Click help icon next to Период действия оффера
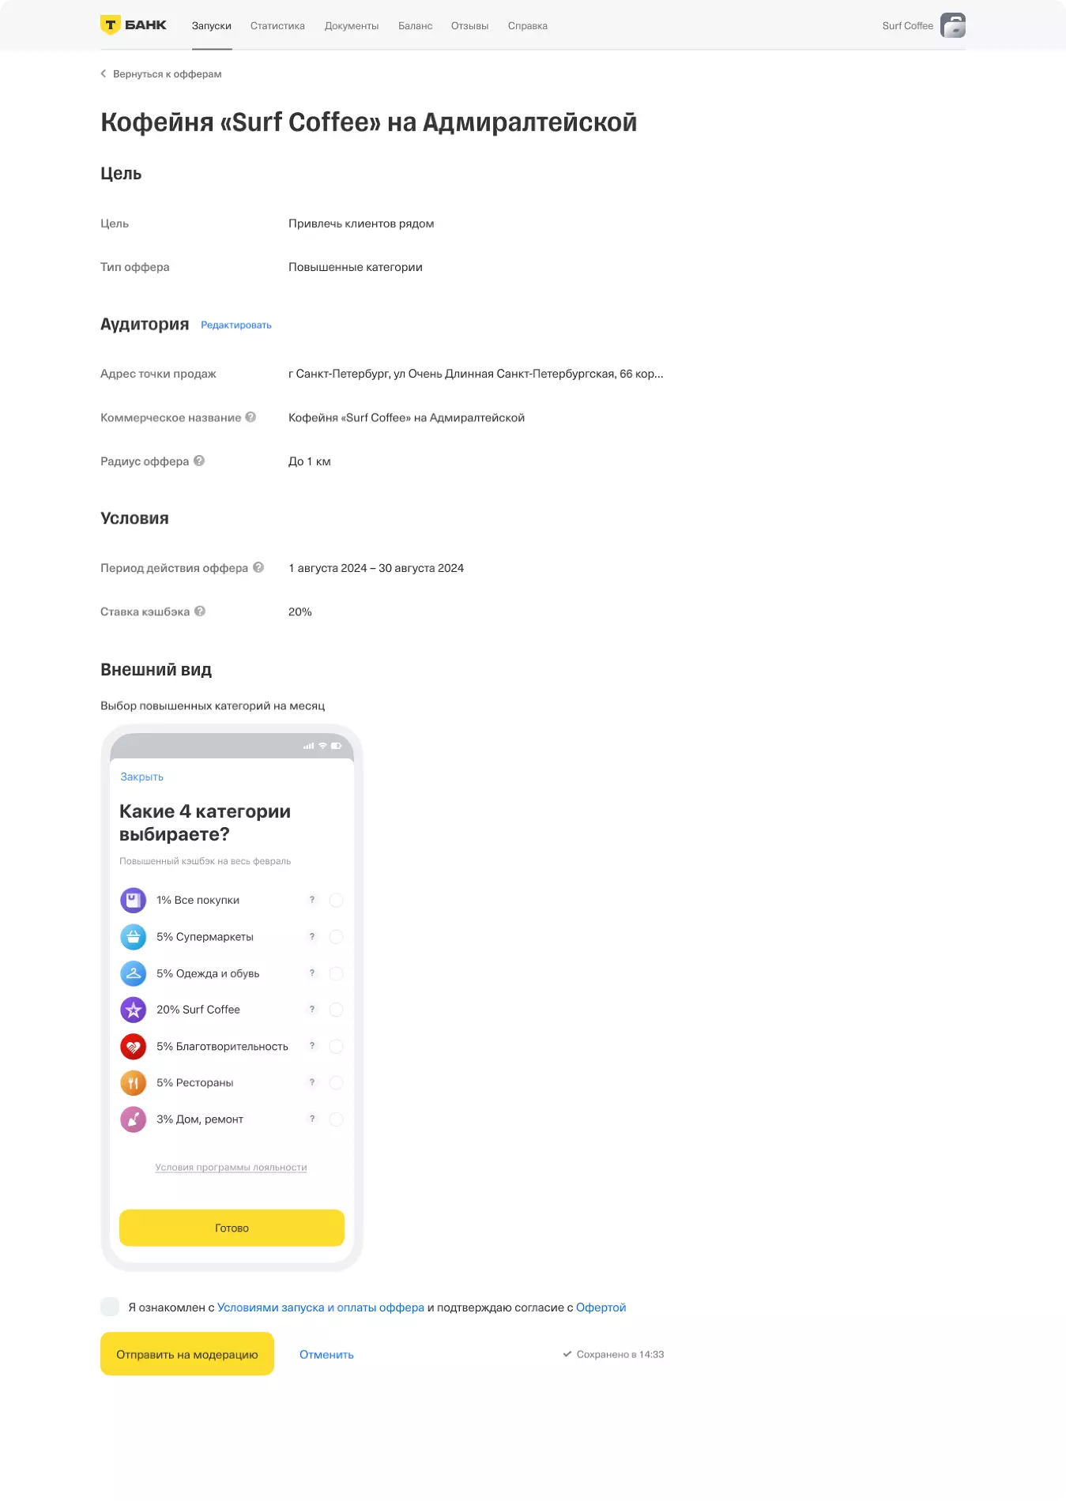1066x1501 pixels. point(258,567)
